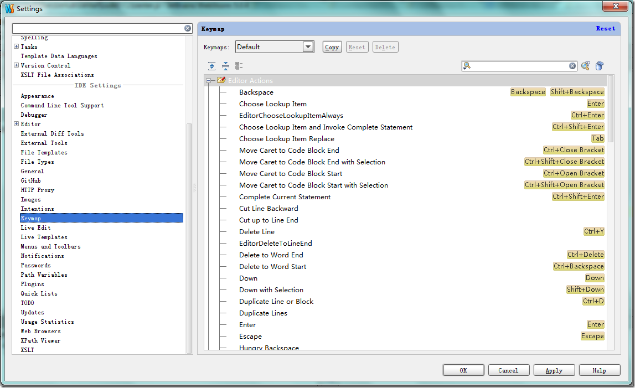635x388 pixels.
Task: Click the Expand All icon in keymap toolbar
Action: [x=212, y=66]
